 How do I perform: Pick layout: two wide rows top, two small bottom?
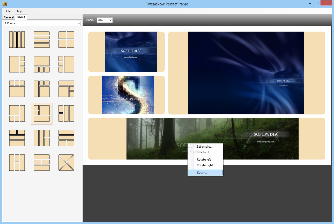click(66, 138)
